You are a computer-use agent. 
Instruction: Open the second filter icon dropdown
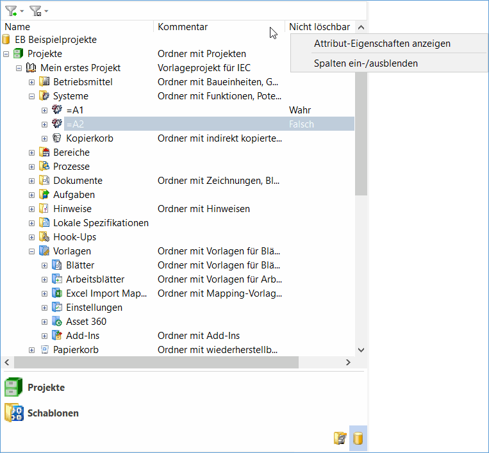(46, 12)
